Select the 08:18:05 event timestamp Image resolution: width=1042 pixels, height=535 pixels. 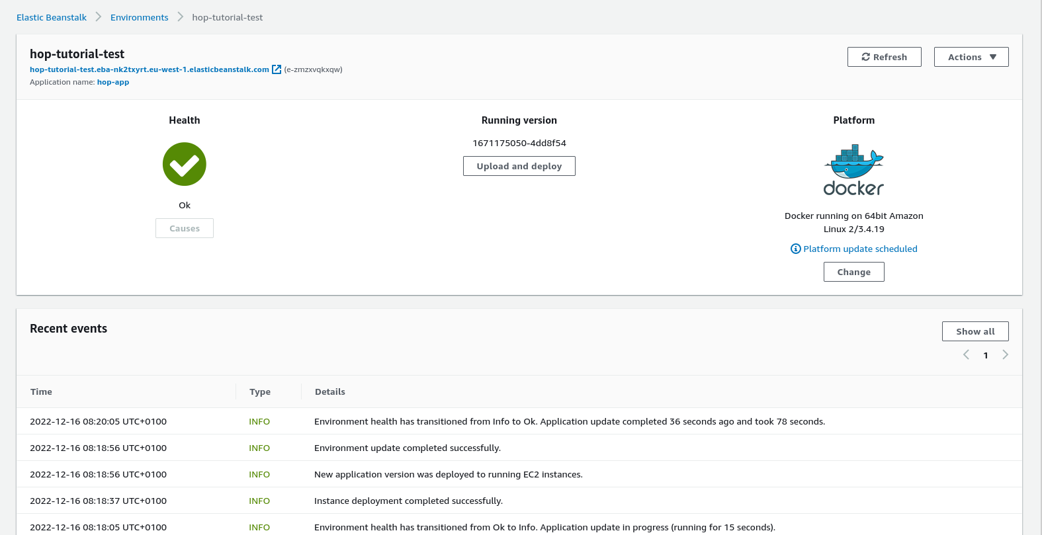click(98, 527)
